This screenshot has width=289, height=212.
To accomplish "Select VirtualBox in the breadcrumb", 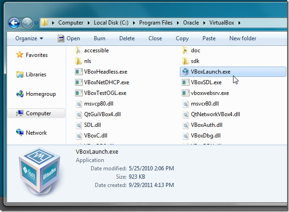I will point(222,23).
